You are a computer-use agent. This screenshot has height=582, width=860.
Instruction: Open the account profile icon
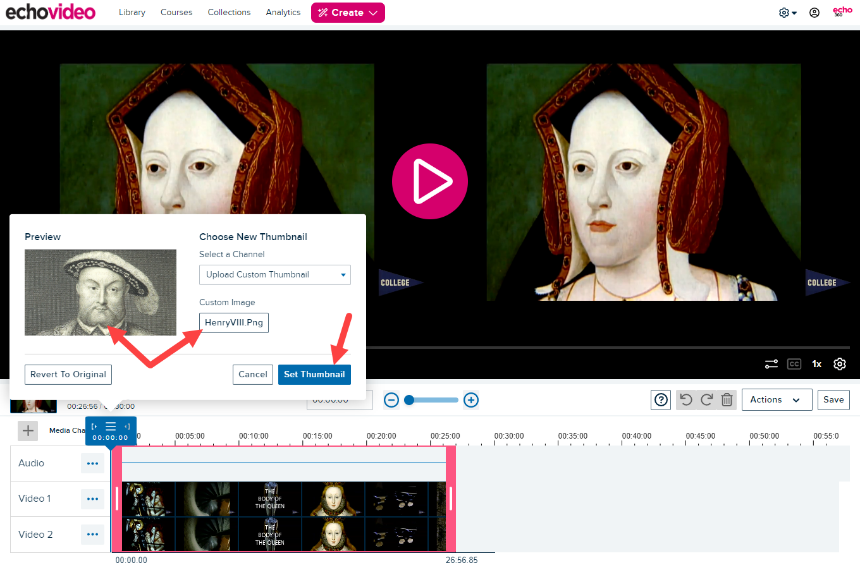(814, 12)
